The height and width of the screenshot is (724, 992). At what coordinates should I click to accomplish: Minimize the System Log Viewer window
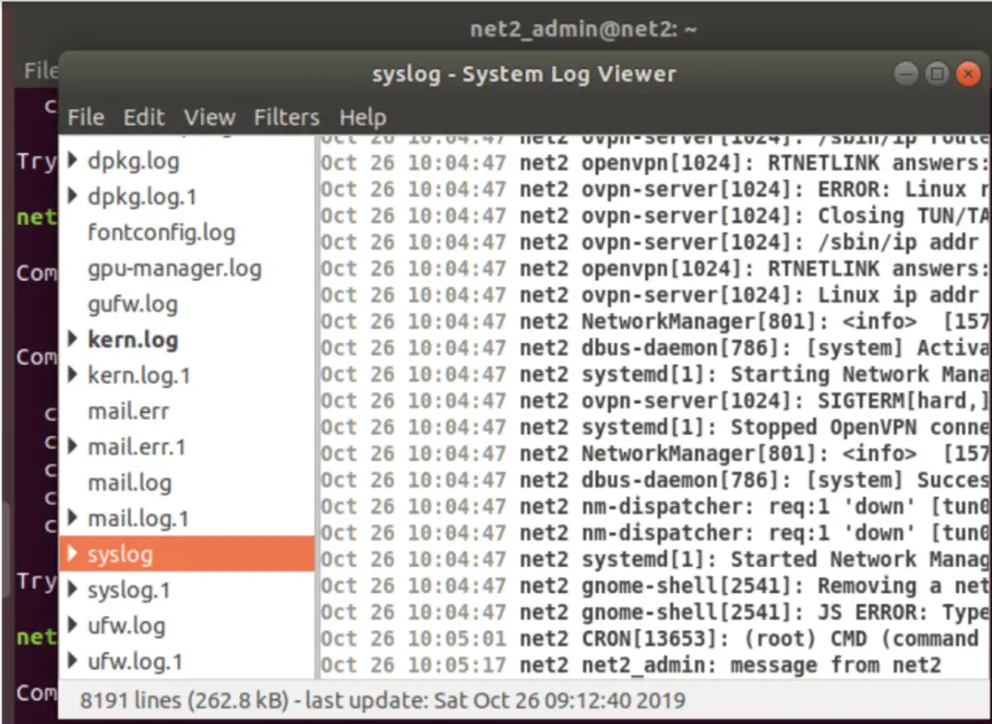click(905, 74)
